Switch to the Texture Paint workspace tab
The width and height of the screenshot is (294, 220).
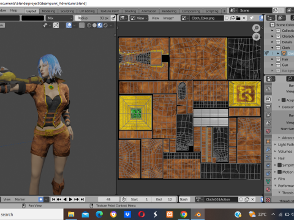click(110, 11)
